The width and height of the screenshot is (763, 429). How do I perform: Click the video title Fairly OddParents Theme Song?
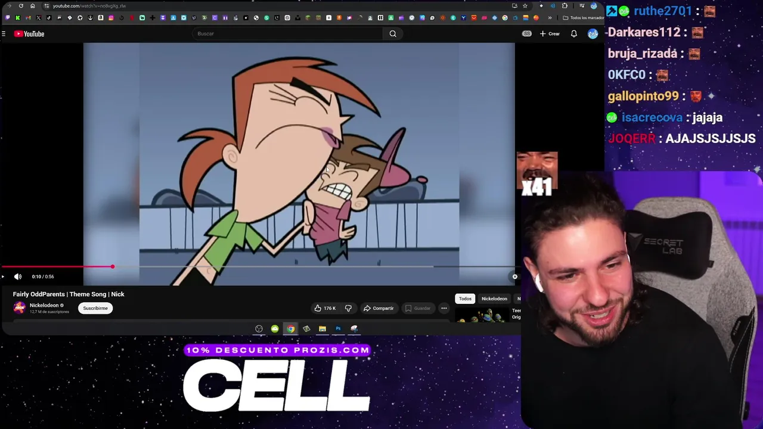pos(69,294)
